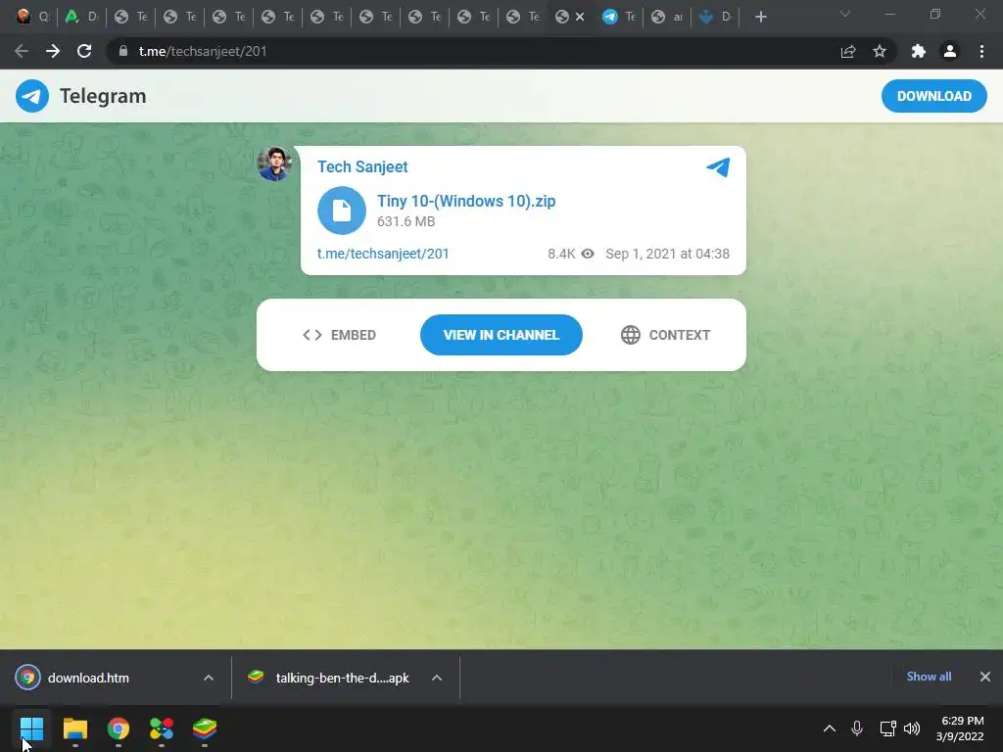This screenshot has width=1003, height=752.
Task: Open Chrome profile avatar icon
Action: [x=950, y=51]
